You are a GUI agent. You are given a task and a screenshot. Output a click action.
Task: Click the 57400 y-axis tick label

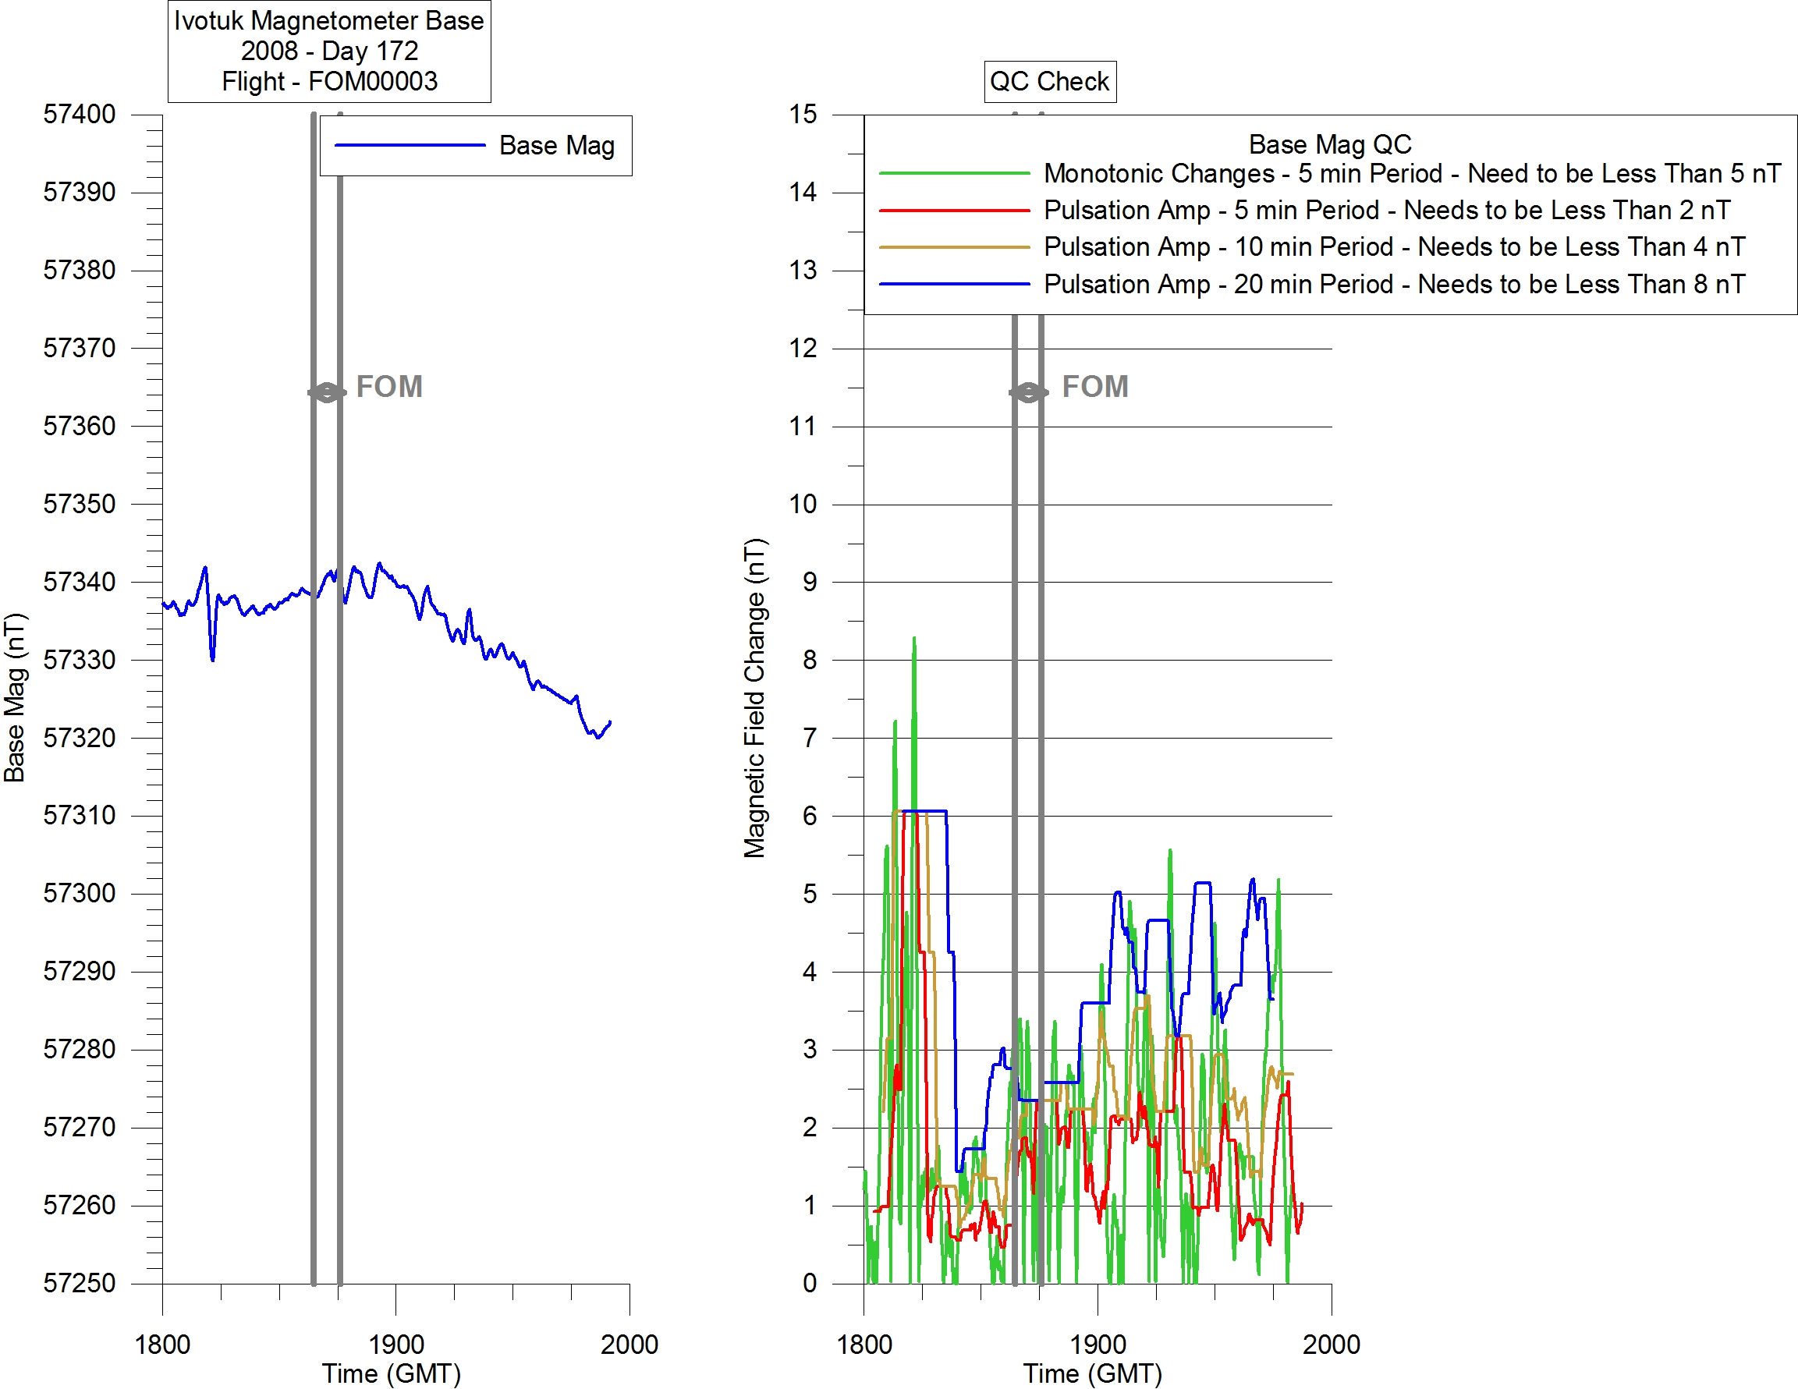point(79,115)
